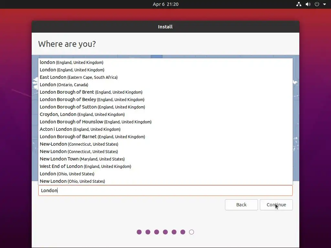
Task: Choose capitalized London (England, United Kingdom)
Action: 165,70
